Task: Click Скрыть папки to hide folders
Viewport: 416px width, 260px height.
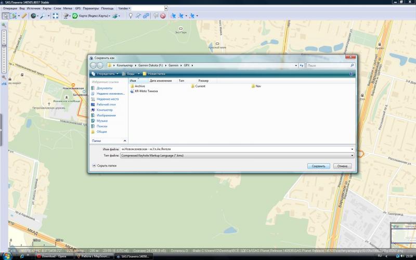Action: pyautogui.click(x=105, y=165)
